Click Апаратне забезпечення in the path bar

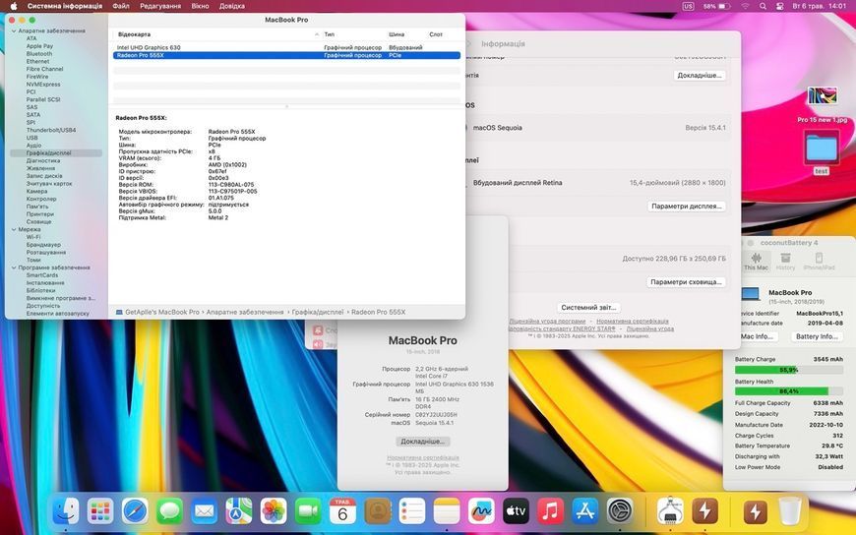[x=245, y=312]
